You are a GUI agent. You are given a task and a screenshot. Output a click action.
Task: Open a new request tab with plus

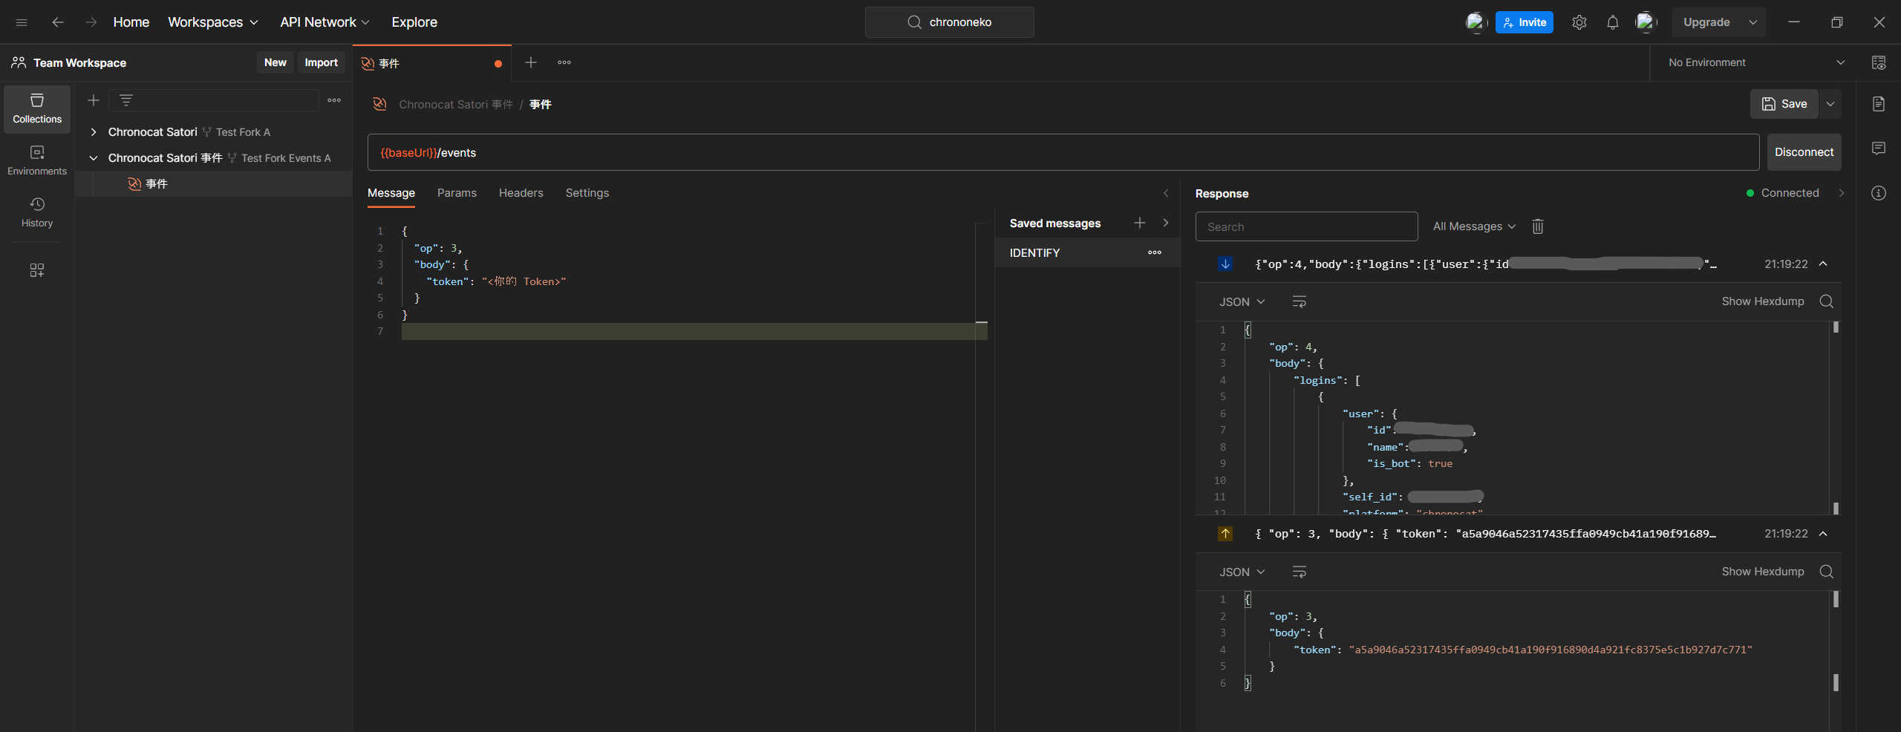tap(531, 62)
